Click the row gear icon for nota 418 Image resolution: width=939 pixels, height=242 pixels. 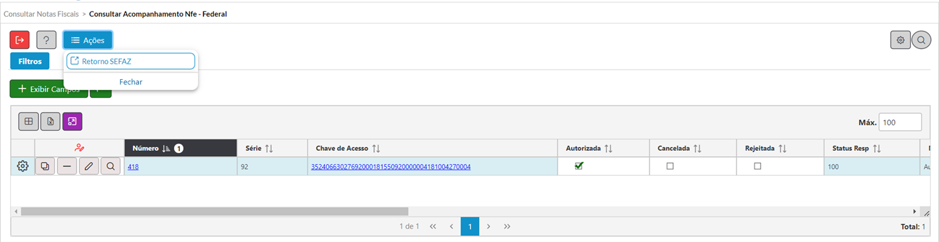pyautogui.click(x=23, y=166)
